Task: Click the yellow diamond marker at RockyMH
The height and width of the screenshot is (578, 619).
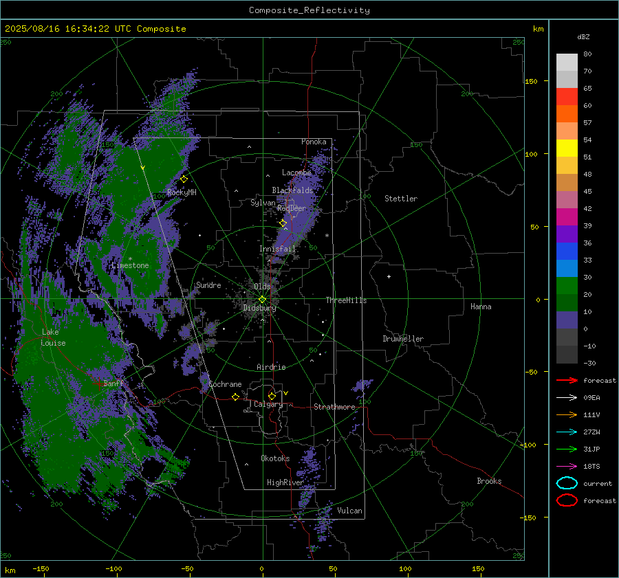Action: click(x=184, y=179)
